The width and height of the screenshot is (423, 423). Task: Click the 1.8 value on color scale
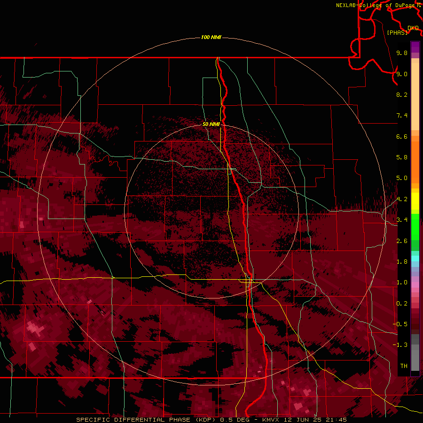click(402, 262)
